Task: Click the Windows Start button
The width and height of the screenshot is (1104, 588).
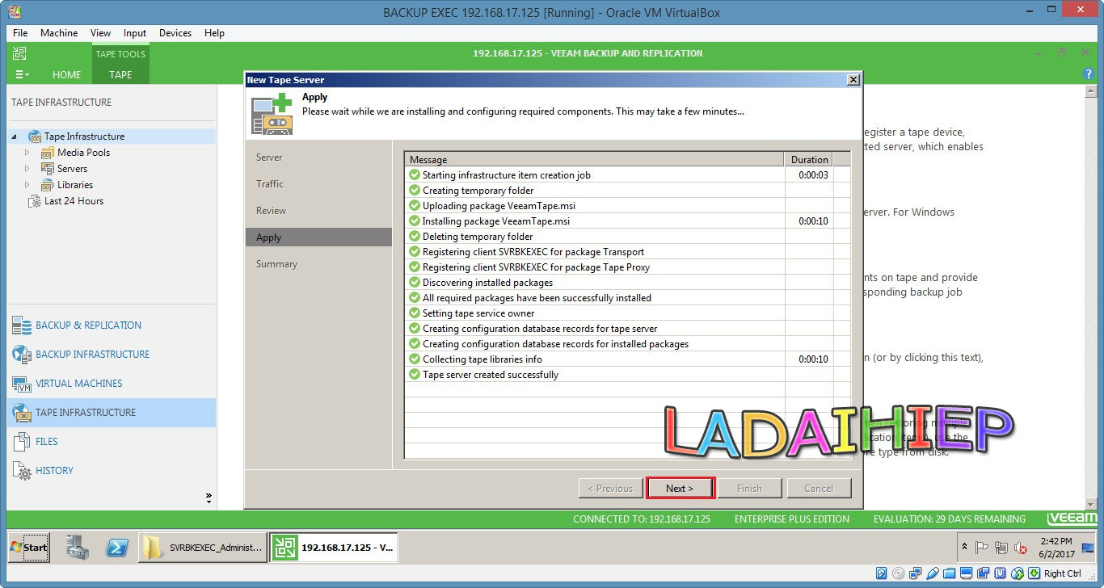Action: [x=28, y=547]
